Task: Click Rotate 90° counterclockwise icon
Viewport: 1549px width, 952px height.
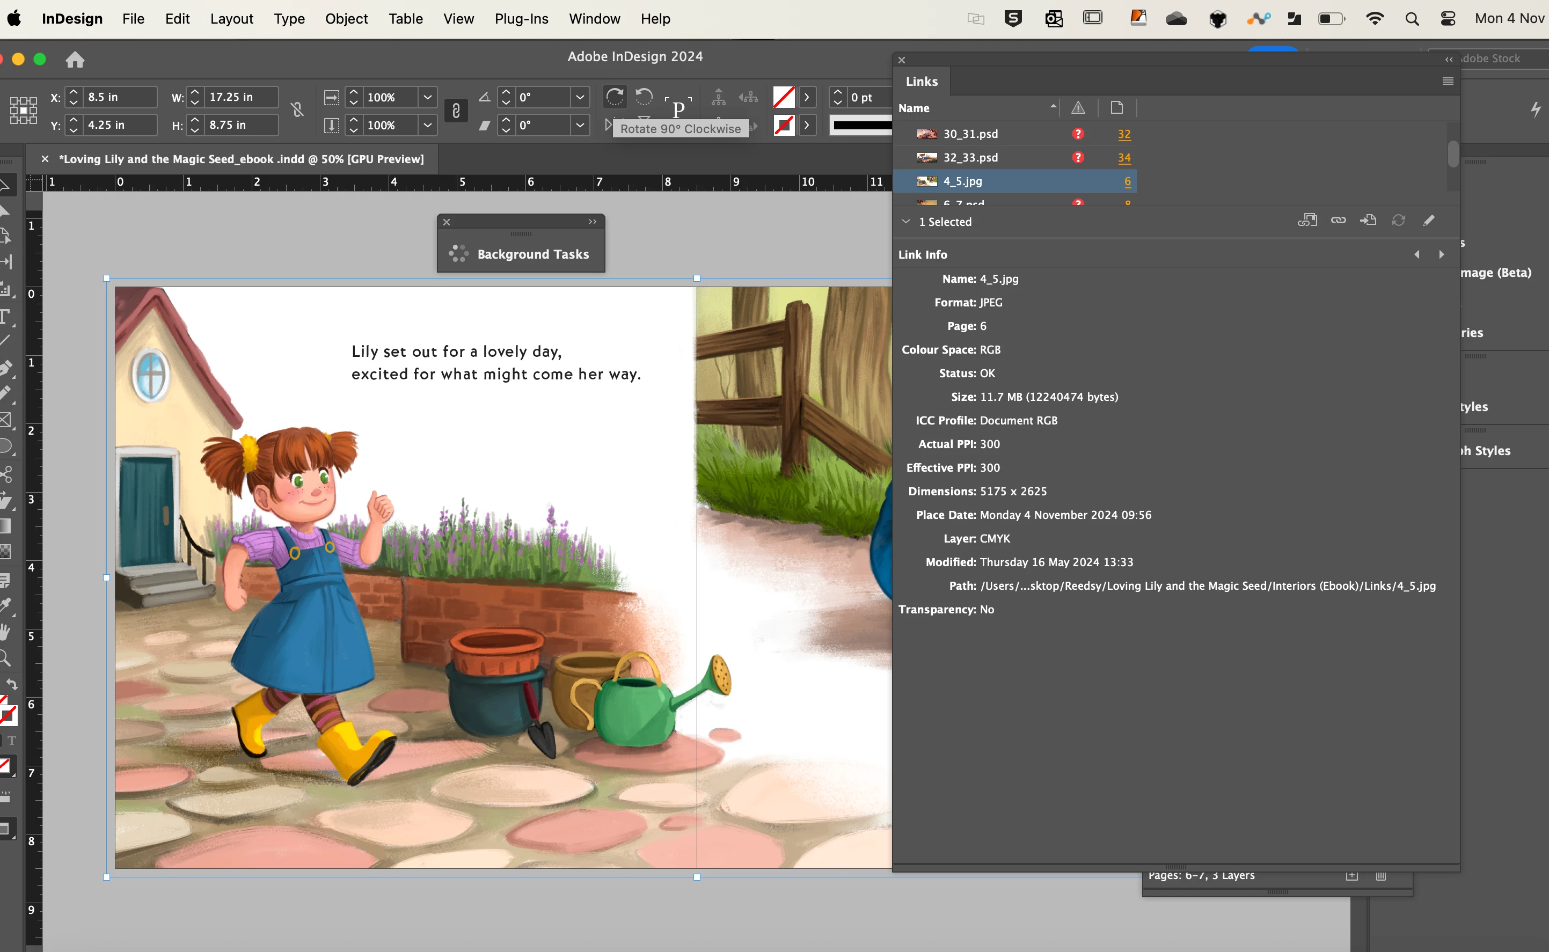Action: (644, 97)
